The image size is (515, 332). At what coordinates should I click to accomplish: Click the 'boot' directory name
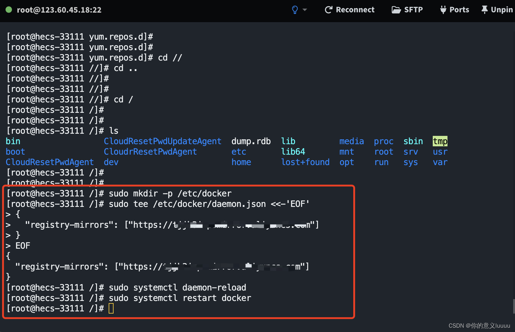(15, 152)
